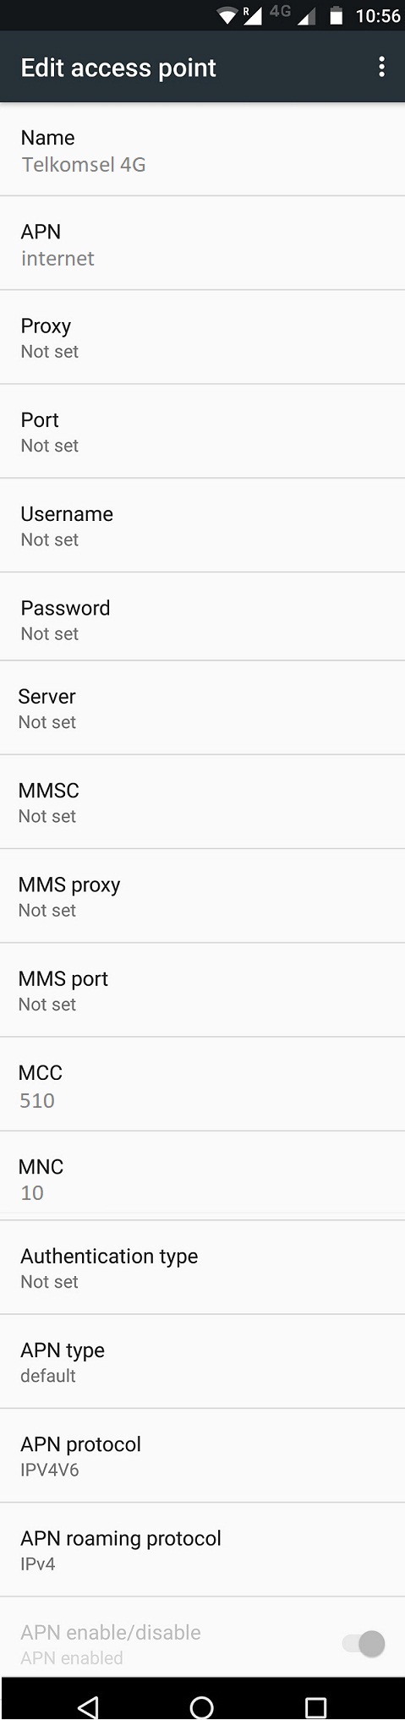Open the Proxy setting
This screenshot has height=1720, width=405.
click(x=202, y=337)
